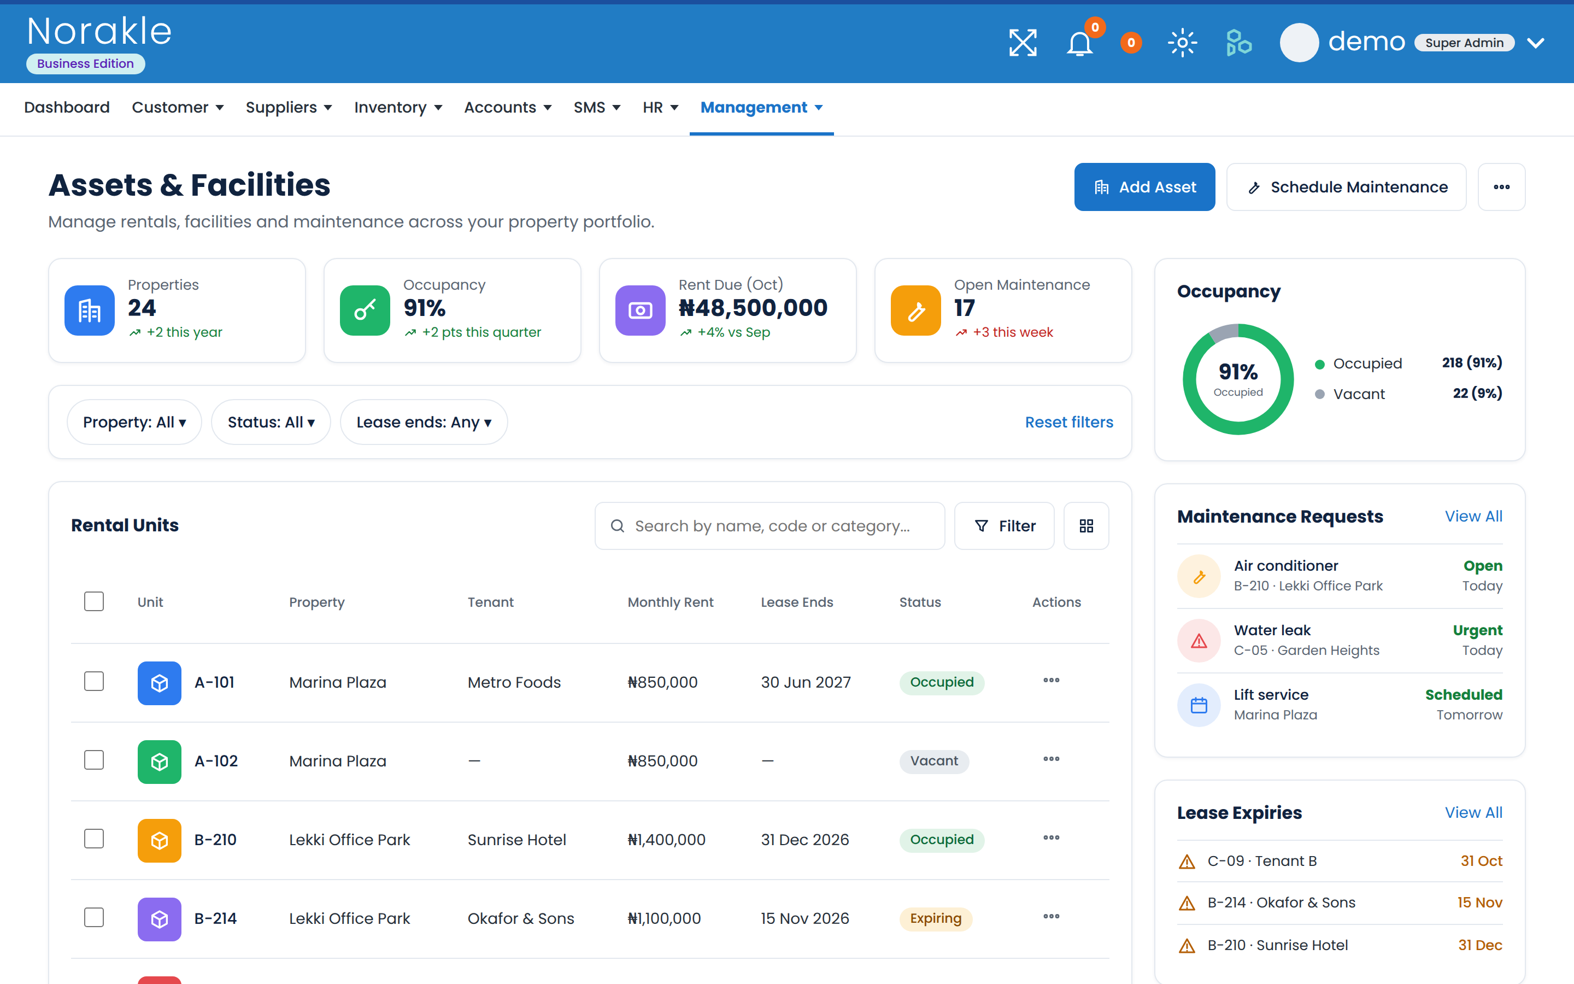Image resolution: width=1574 pixels, height=984 pixels.
Task: Tick the checkbox for unit B-210
Action: (x=95, y=839)
